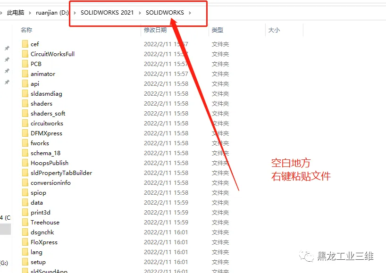386x273 pixels.
Task: Click the FloXpress folder icon
Action: pos(25,242)
